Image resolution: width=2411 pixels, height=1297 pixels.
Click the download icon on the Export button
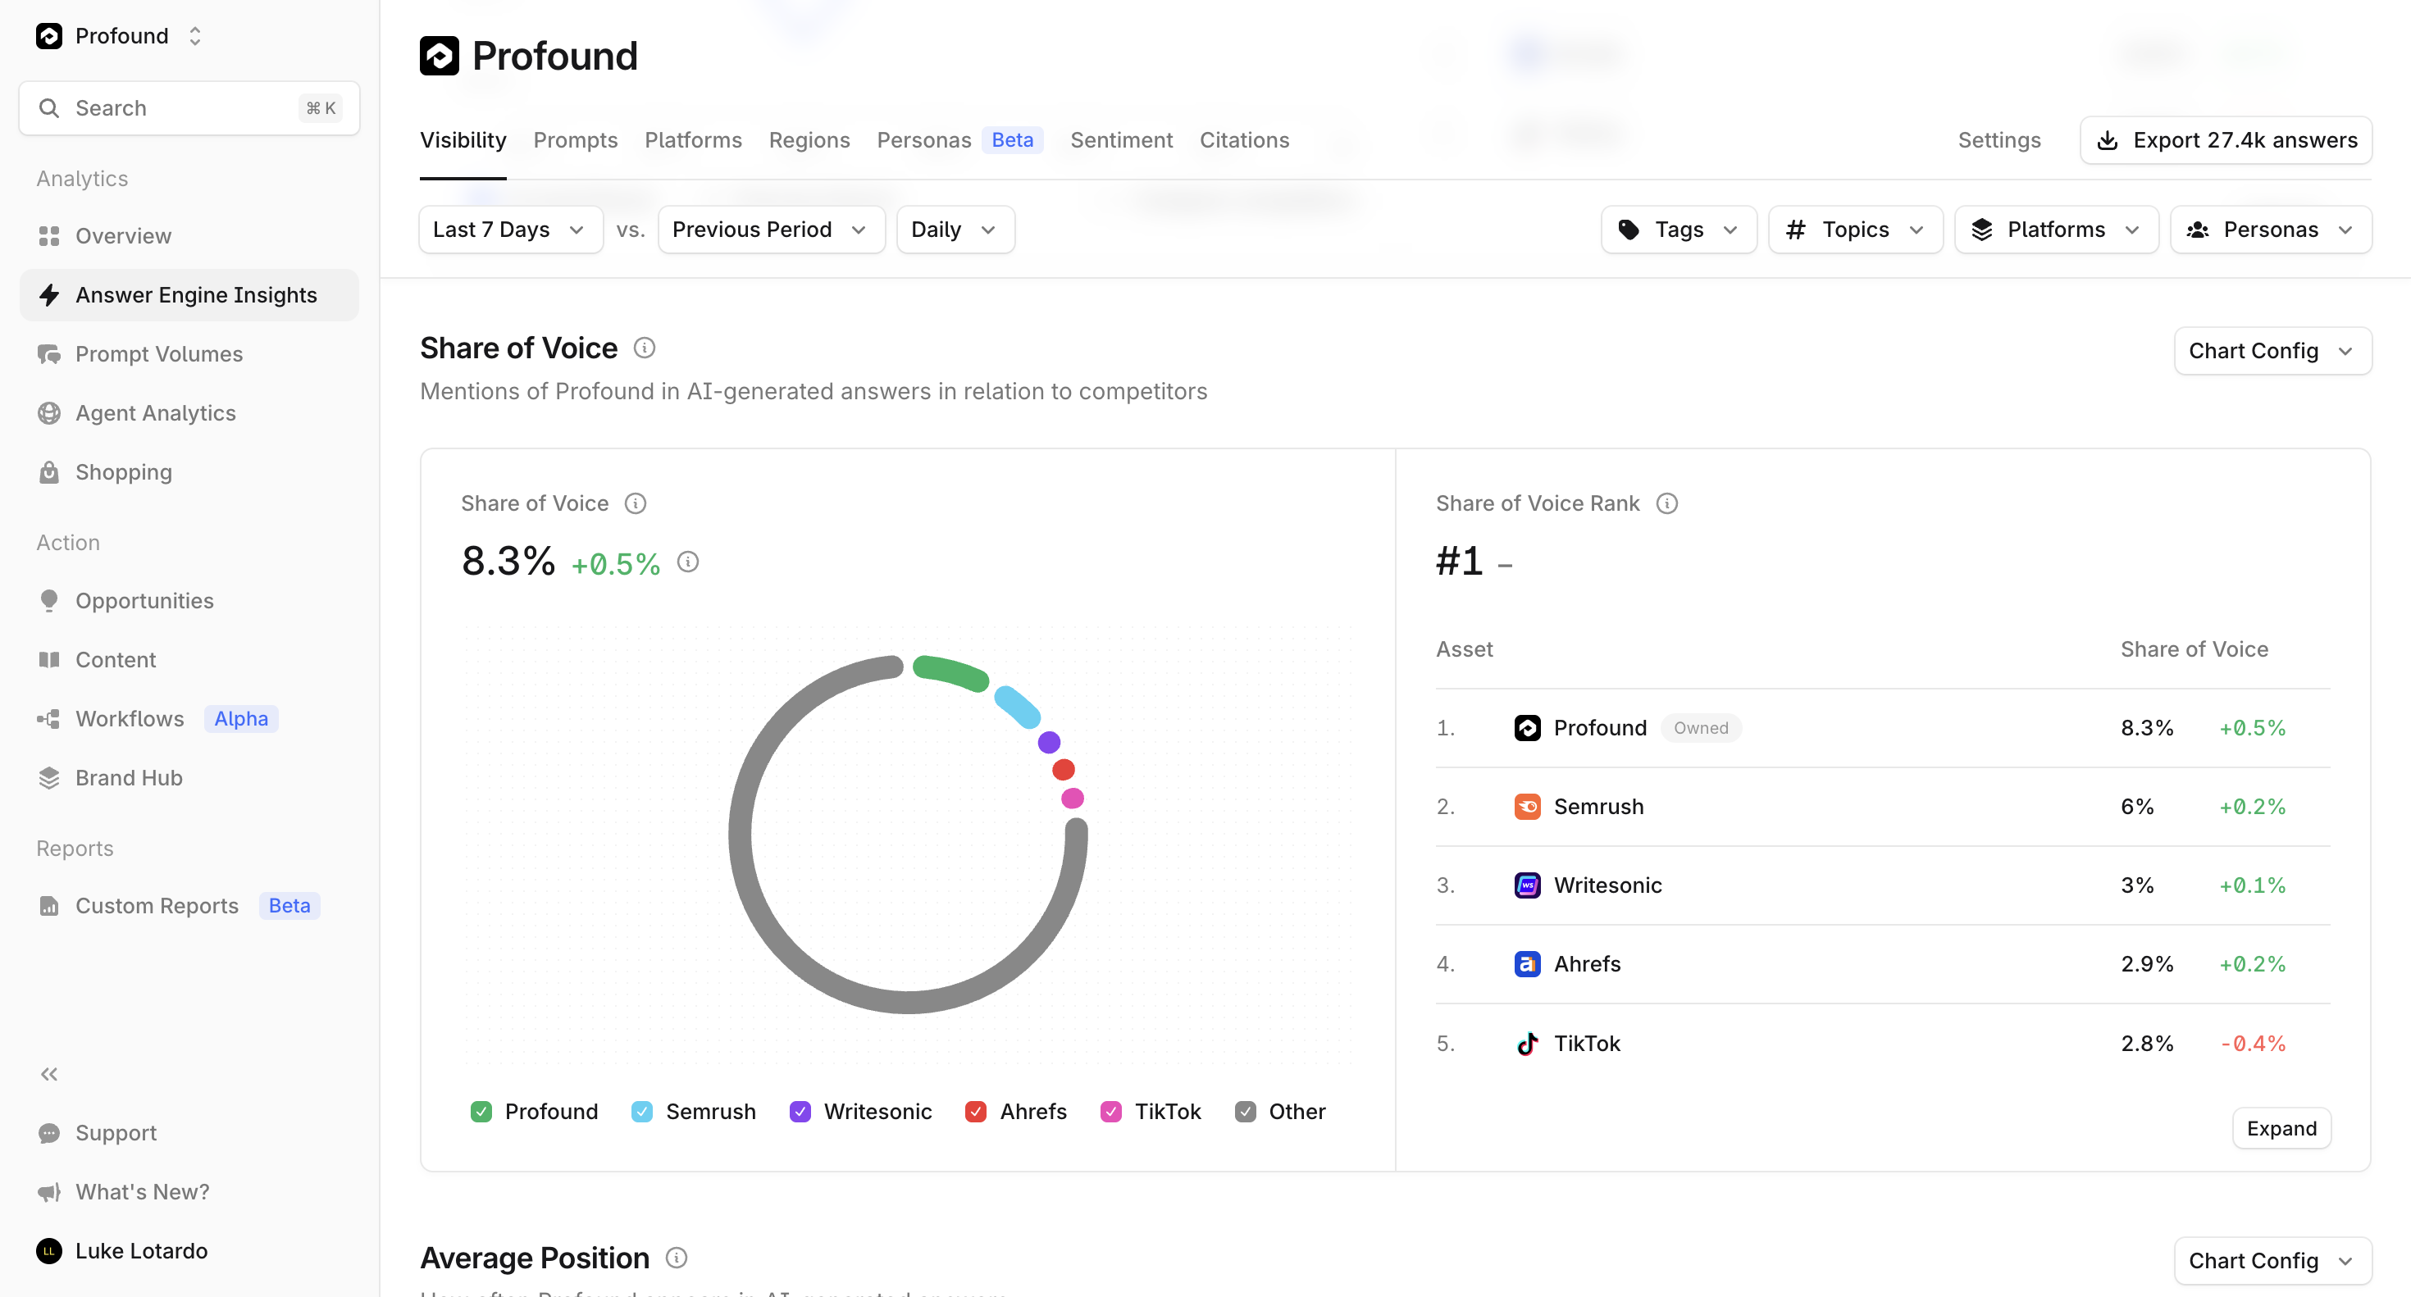click(2107, 140)
